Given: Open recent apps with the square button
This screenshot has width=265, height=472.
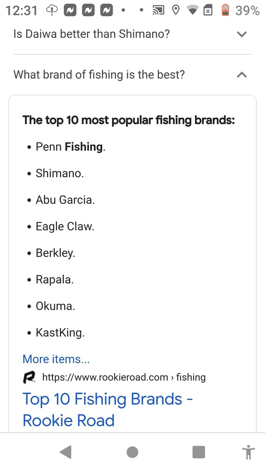Looking at the screenshot, I should click(198, 452).
